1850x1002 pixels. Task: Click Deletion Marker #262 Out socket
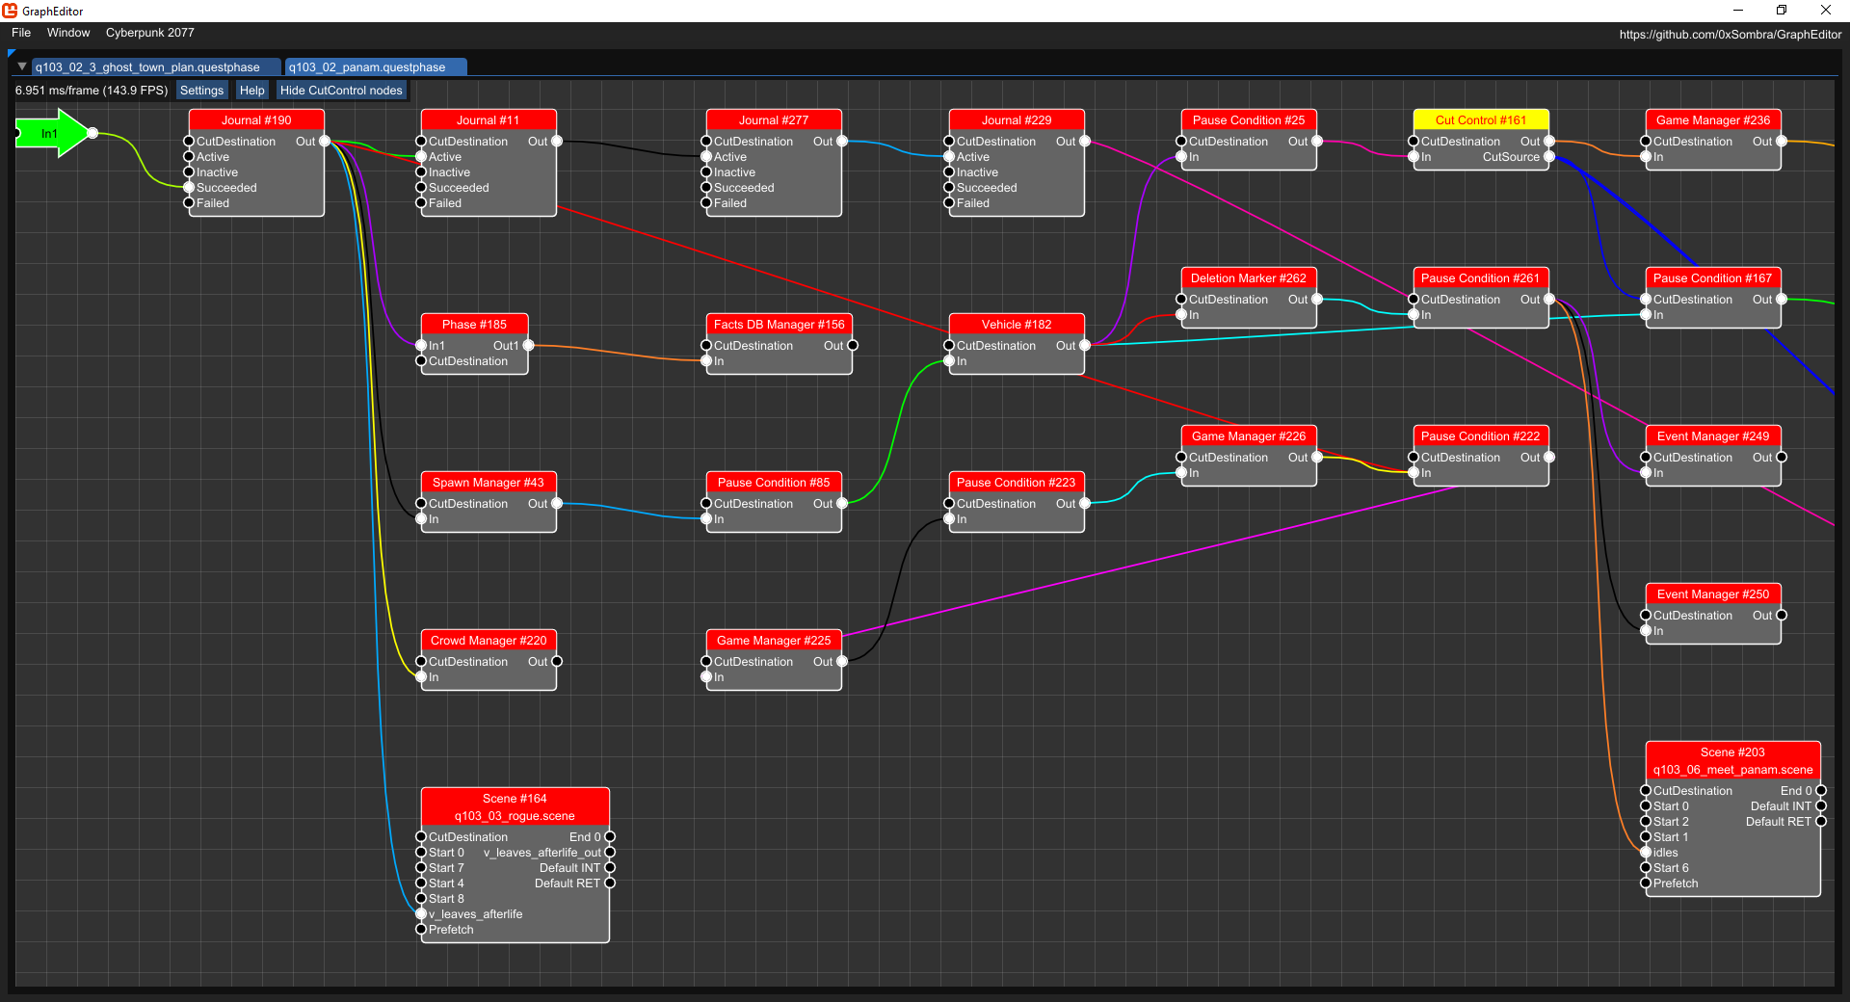pyautogui.click(x=1317, y=300)
